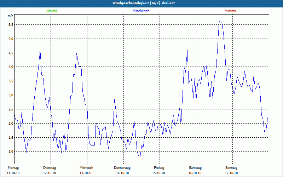The image size is (283, 177).
Task: Click the date 13.10.10
Action: pyautogui.click(x=86, y=173)
